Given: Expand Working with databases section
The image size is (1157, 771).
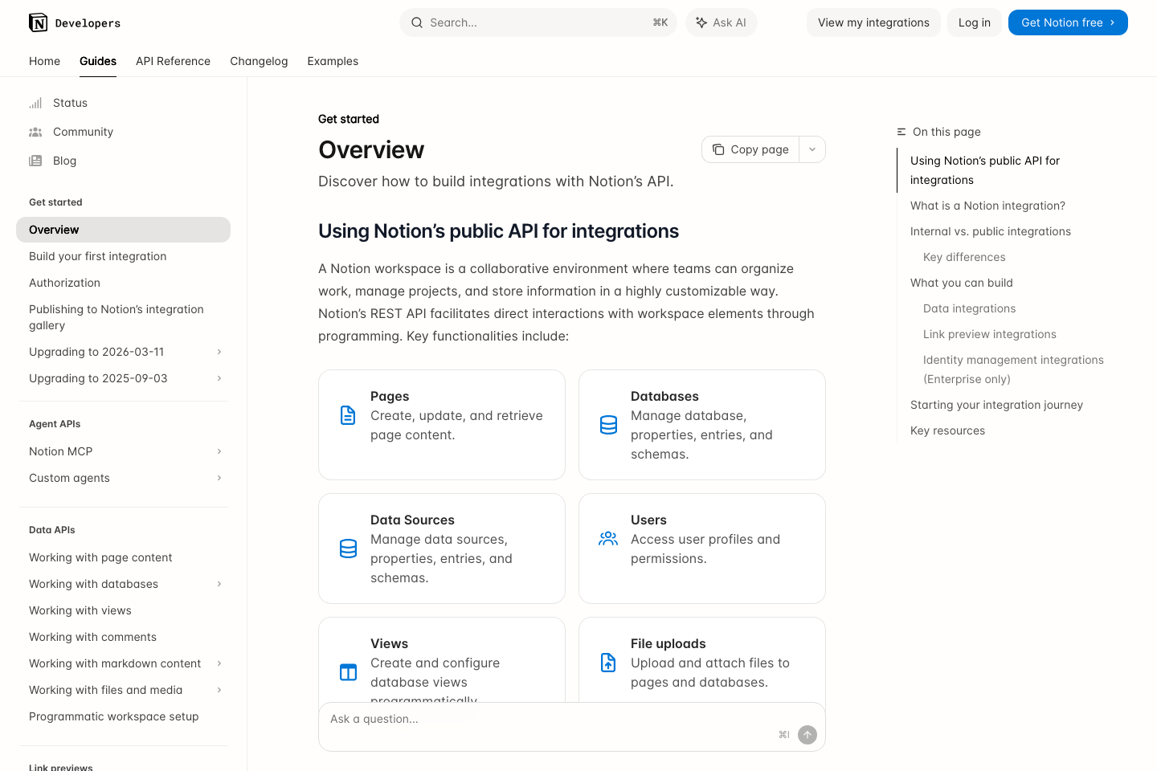Looking at the screenshot, I should click(219, 584).
